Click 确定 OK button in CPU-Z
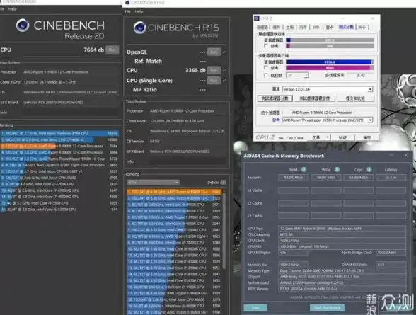Screen dimensions: 416x315 click(x=366, y=137)
